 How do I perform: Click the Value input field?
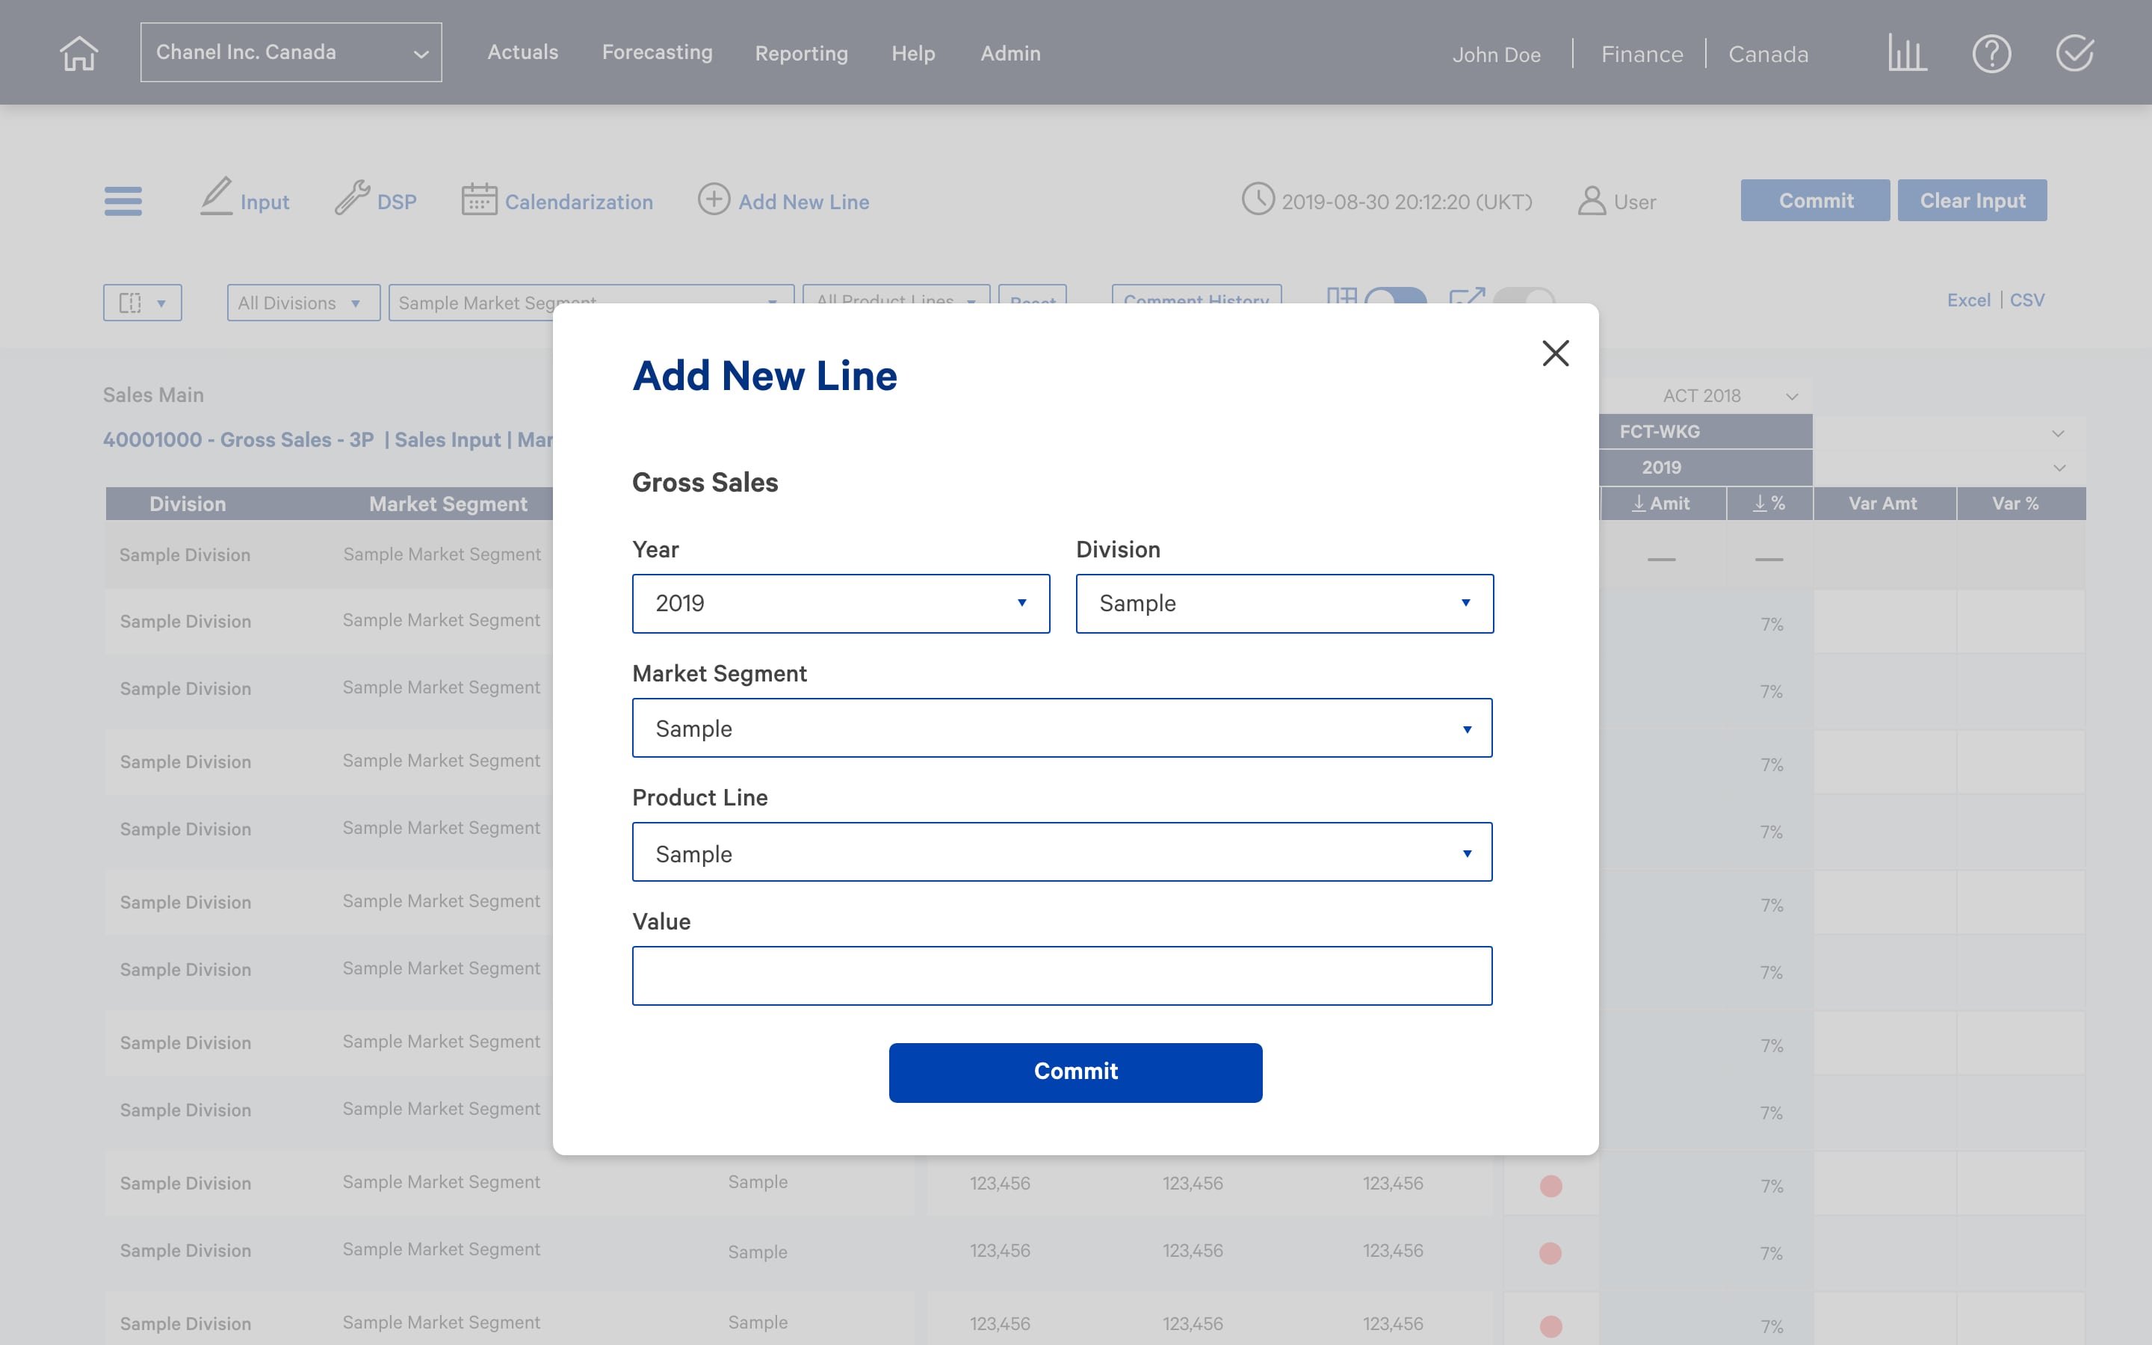pyautogui.click(x=1062, y=976)
